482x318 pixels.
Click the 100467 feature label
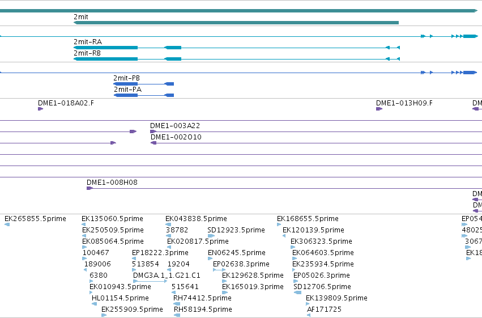click(96, 253)
